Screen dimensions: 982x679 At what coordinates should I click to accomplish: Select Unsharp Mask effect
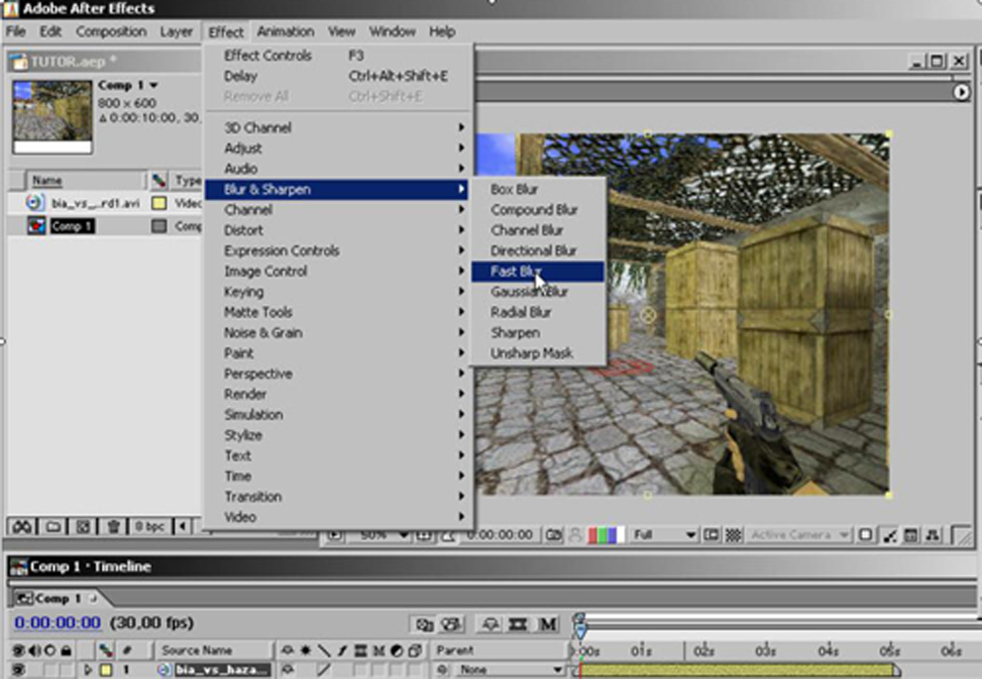pos(538,353)
